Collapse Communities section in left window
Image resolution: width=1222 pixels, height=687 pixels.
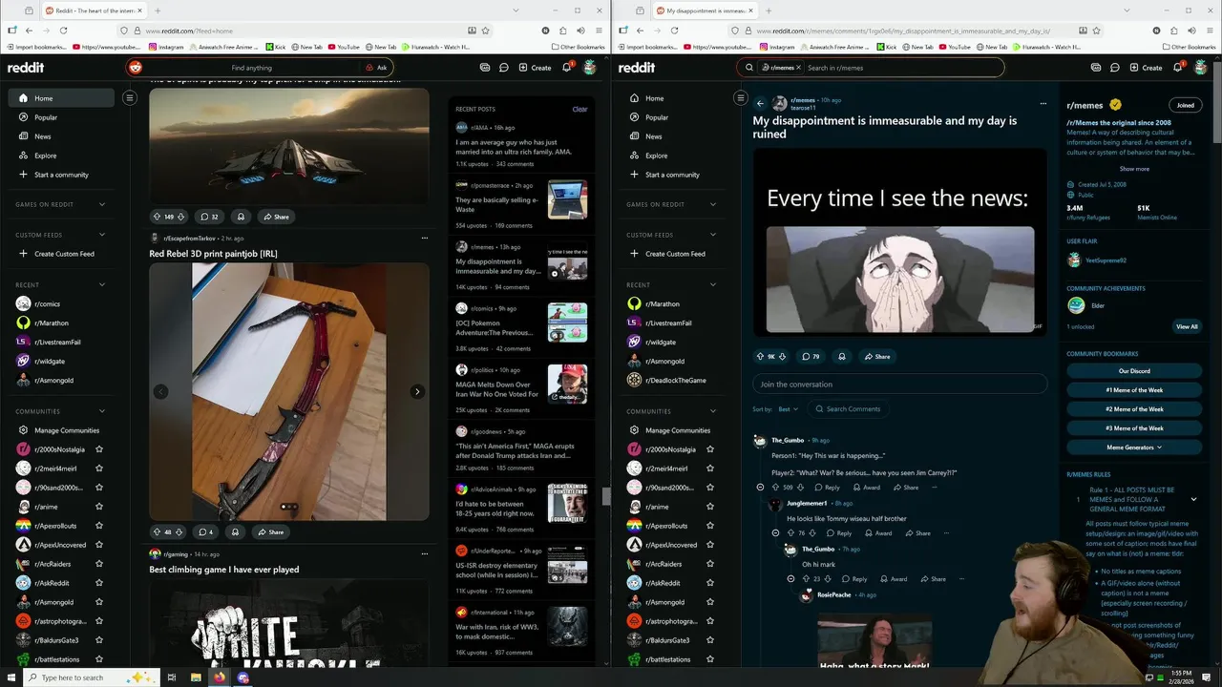tap(102, 411)
